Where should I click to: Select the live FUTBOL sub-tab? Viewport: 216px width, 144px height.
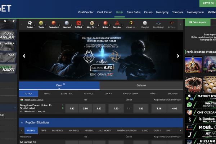tap(28, 94)
